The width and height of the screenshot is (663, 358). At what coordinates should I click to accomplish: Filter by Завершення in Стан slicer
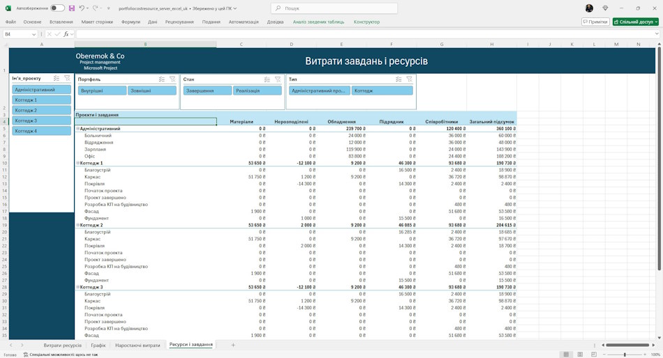tap(207, 91)
